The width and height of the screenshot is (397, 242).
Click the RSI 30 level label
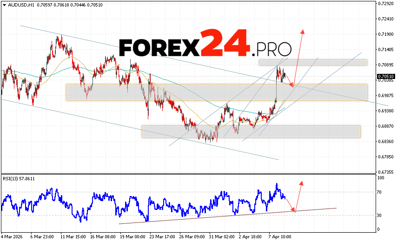pos(380,215)
